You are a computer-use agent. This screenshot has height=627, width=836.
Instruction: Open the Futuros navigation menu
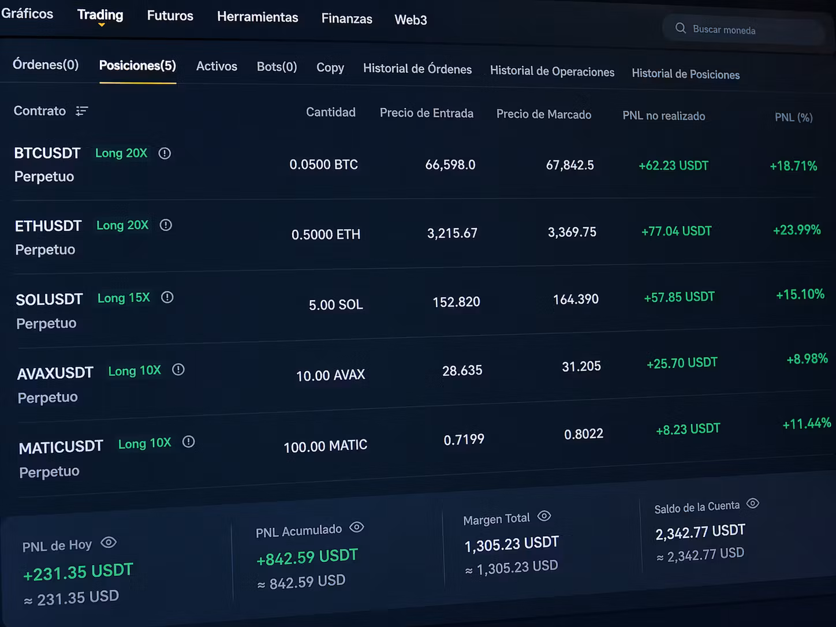(x=170, y=16)
